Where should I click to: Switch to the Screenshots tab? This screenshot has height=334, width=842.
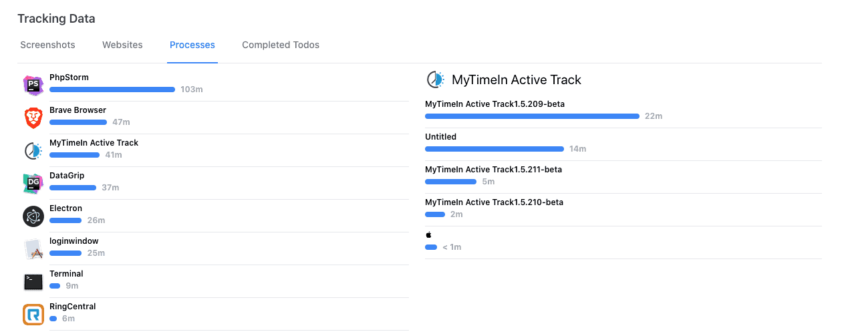[x=47, y=45]
